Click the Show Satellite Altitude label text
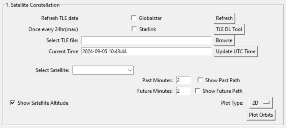Screen dimensions: 286x128 point(43,103)
